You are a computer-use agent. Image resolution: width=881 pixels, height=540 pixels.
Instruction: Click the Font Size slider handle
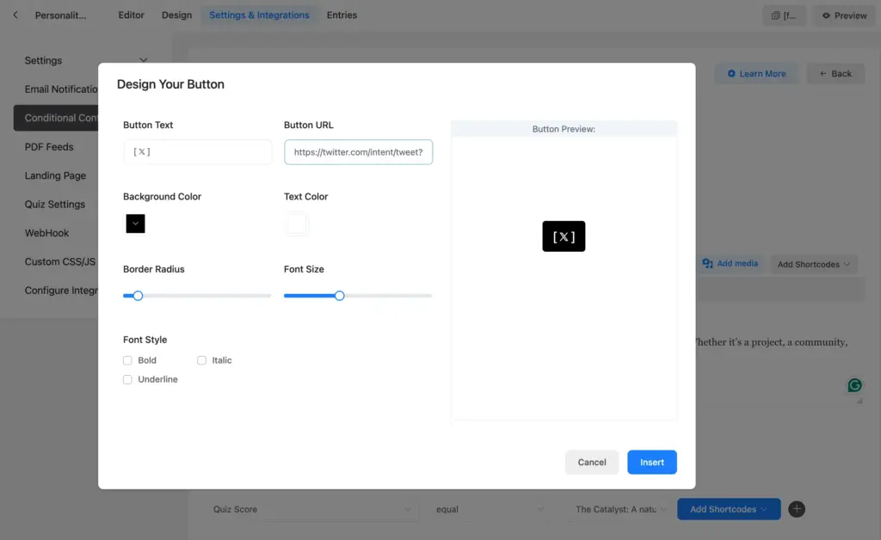[x=339, y=296]
